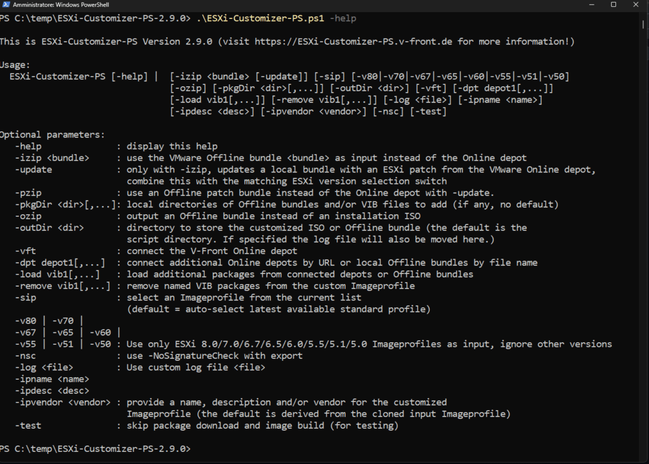Click the '-nsc' parameter entry
This screenshot has width=649, height=464.
click(25, 356)
